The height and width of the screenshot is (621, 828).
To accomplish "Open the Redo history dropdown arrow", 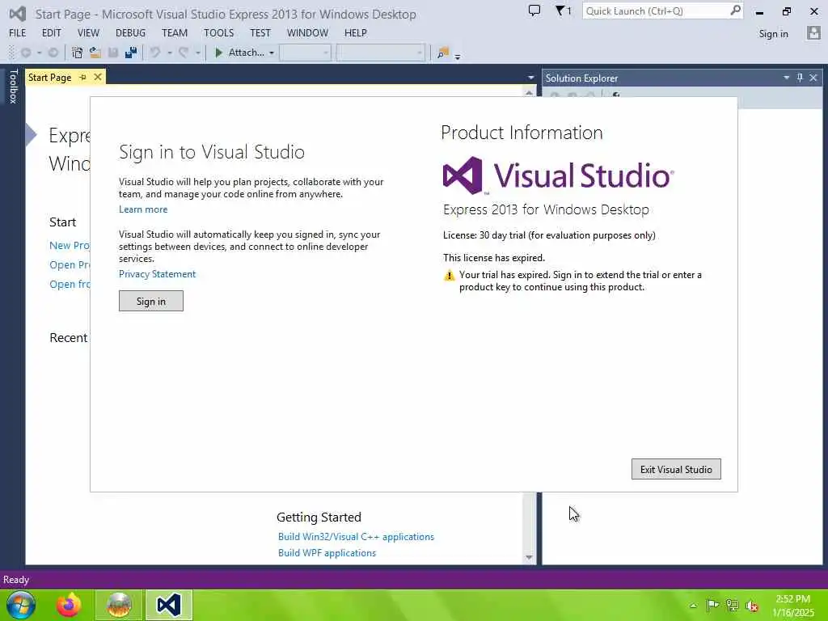I will tap(198, 53).
